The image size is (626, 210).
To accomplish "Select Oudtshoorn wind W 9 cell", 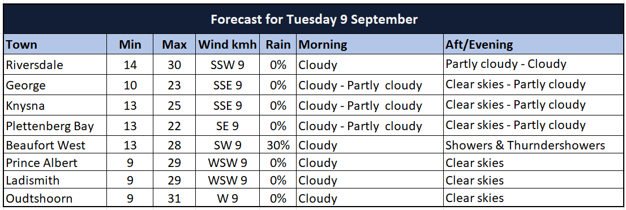I will (227, 198).
